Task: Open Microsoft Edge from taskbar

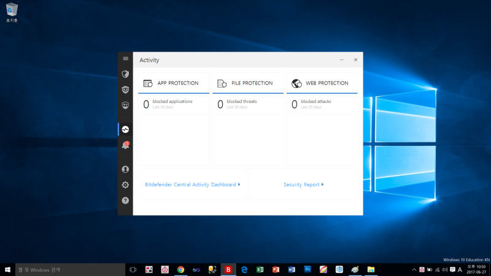Action: [244, 269]
